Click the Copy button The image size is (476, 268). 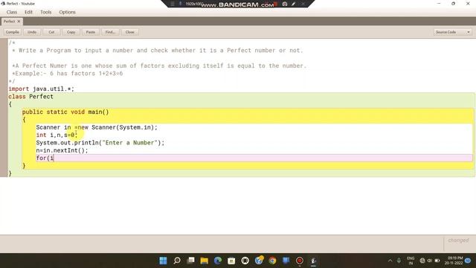click(x=71, y=32)
